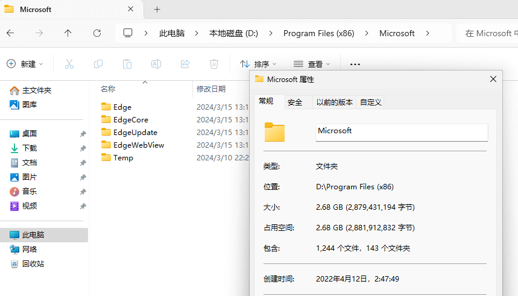Click the Copy icon in toolbar

click(x=98, y=64)
